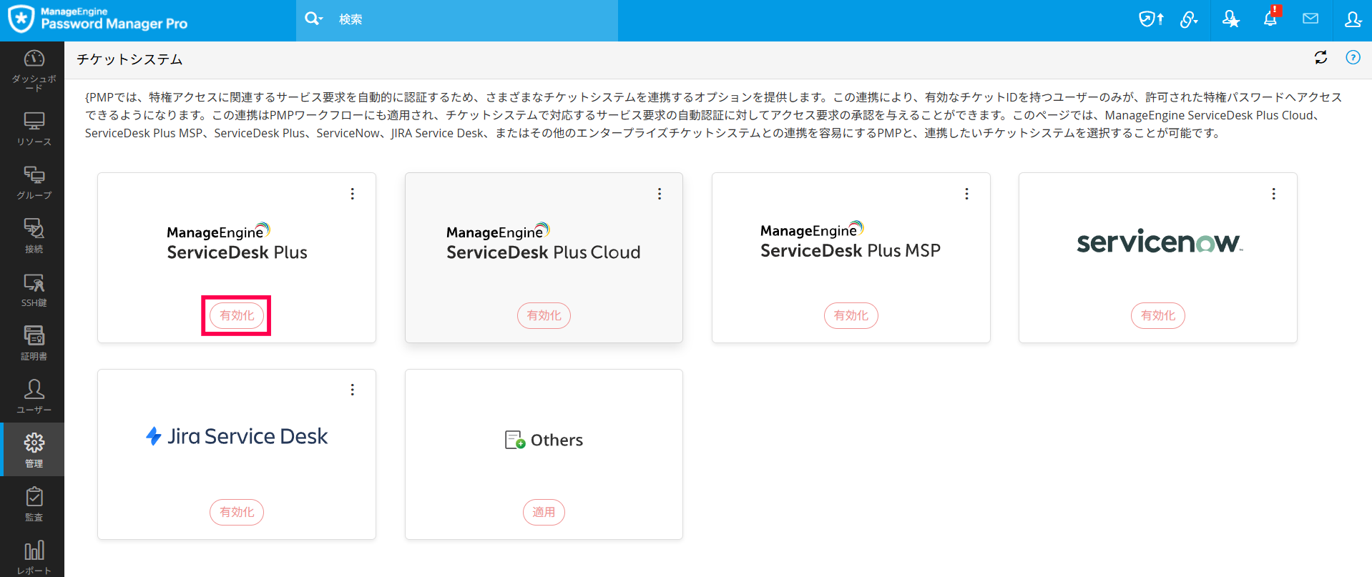The image size is (1372, 577).
Task: Open the user profile icon in header
Action: [1353, 19]
